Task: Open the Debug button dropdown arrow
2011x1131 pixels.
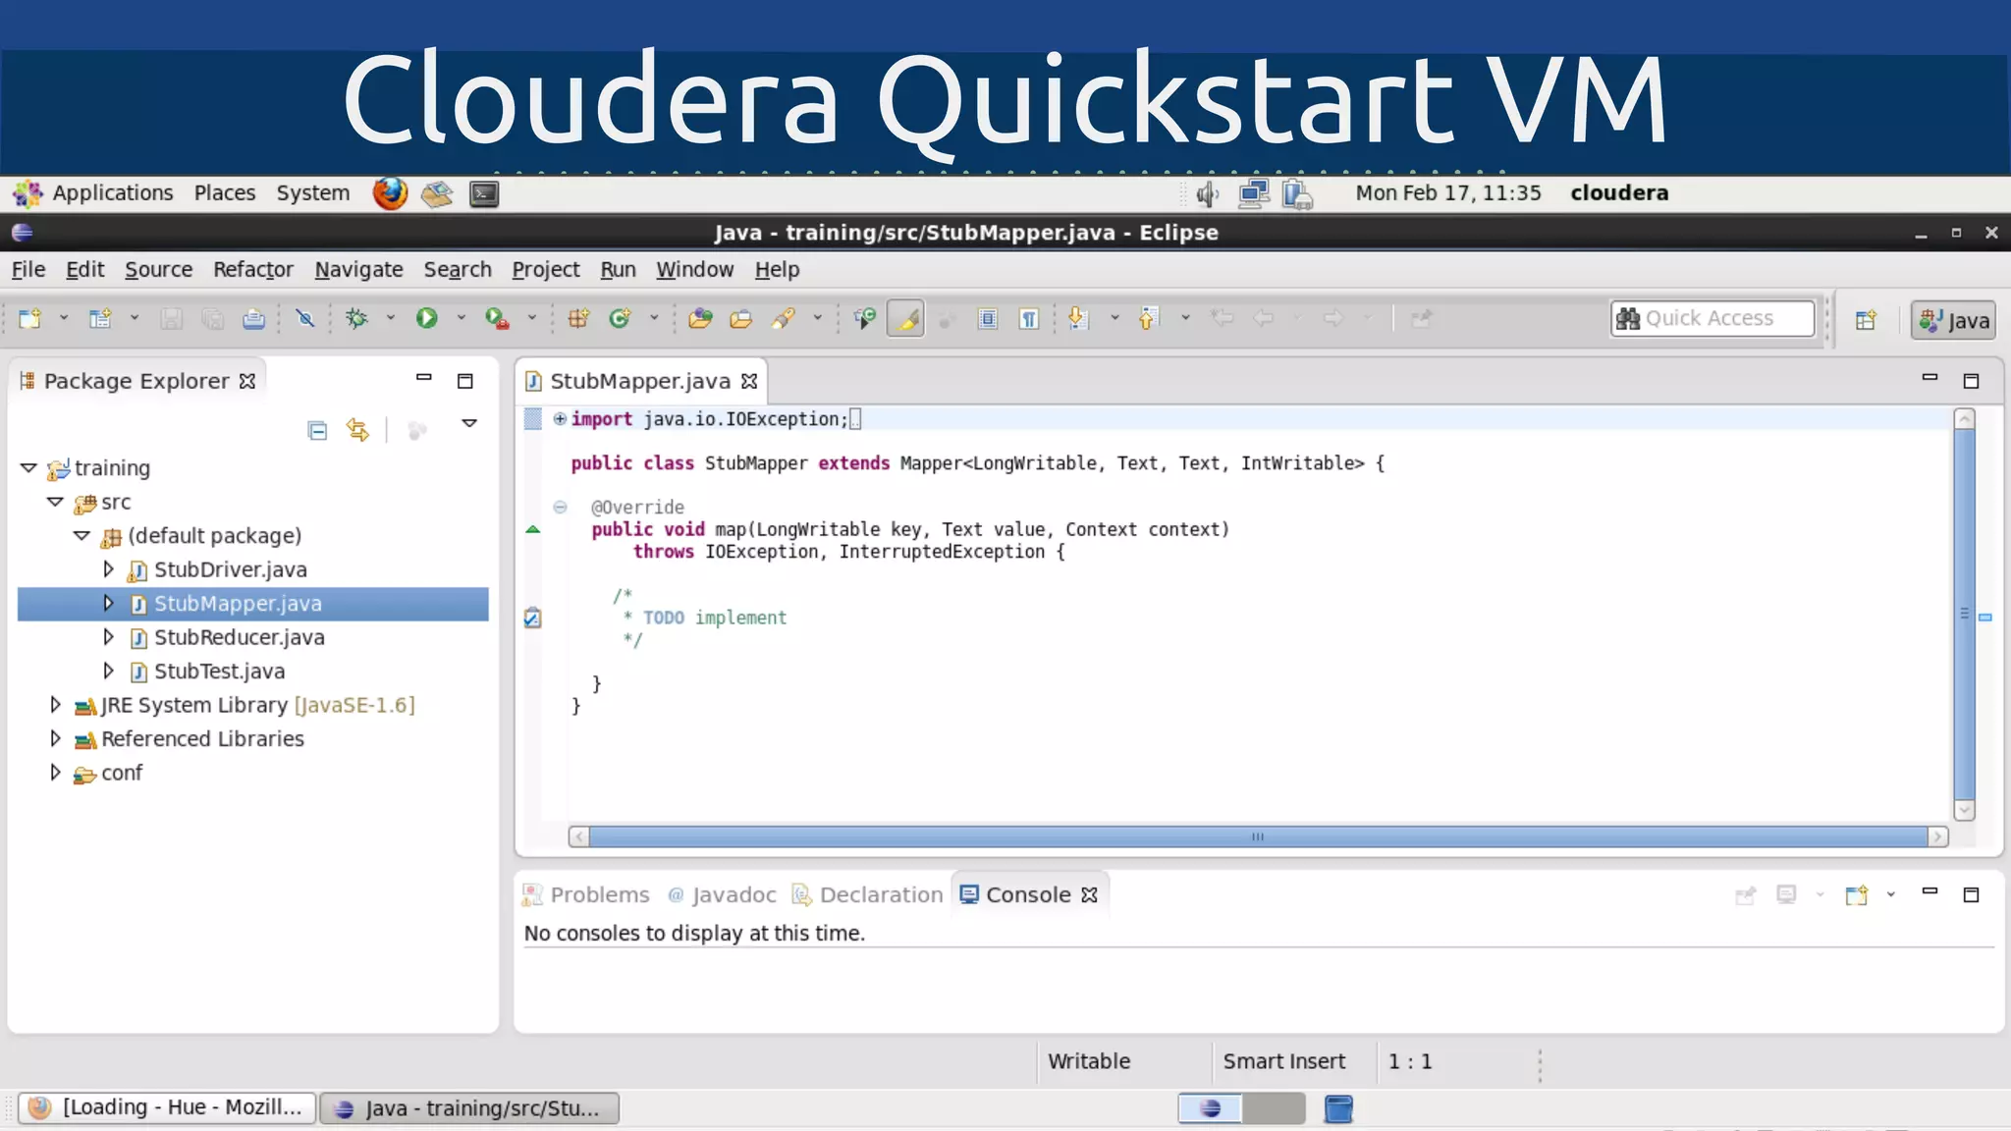Action: tap(390, 318)
